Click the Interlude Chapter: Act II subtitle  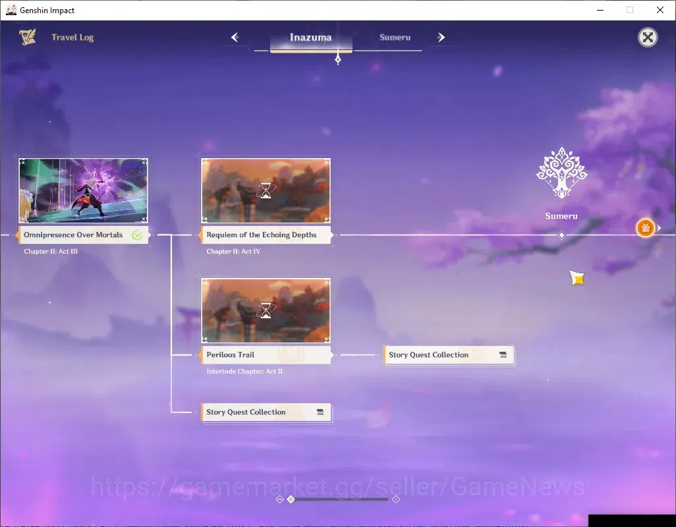(244, 371)
